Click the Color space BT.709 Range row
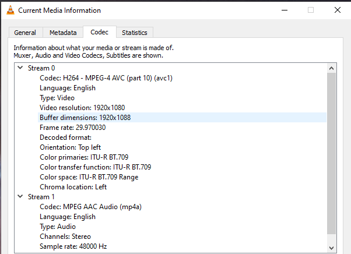Screen dimensions: 351x254 pos(89,177)
